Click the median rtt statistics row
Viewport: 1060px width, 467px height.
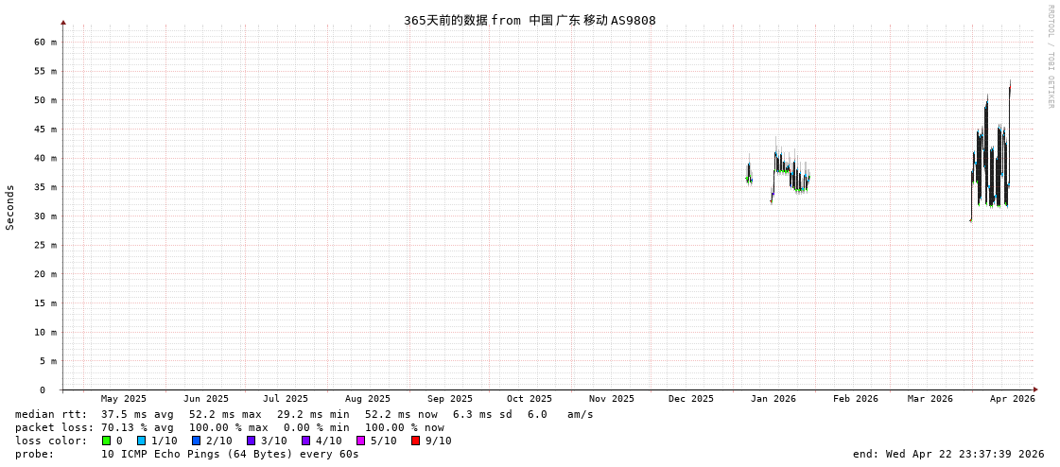tap(304, 414)
